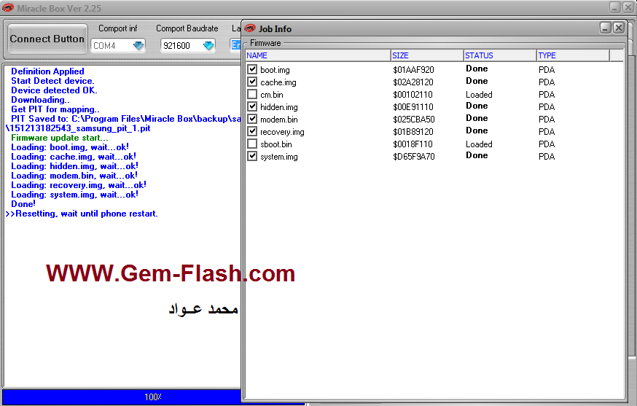The width and height of the screenshot is (637, 406).
Task: Click the Miracle Box Ver 2.25 title text
Action: [x=59, y=8]
